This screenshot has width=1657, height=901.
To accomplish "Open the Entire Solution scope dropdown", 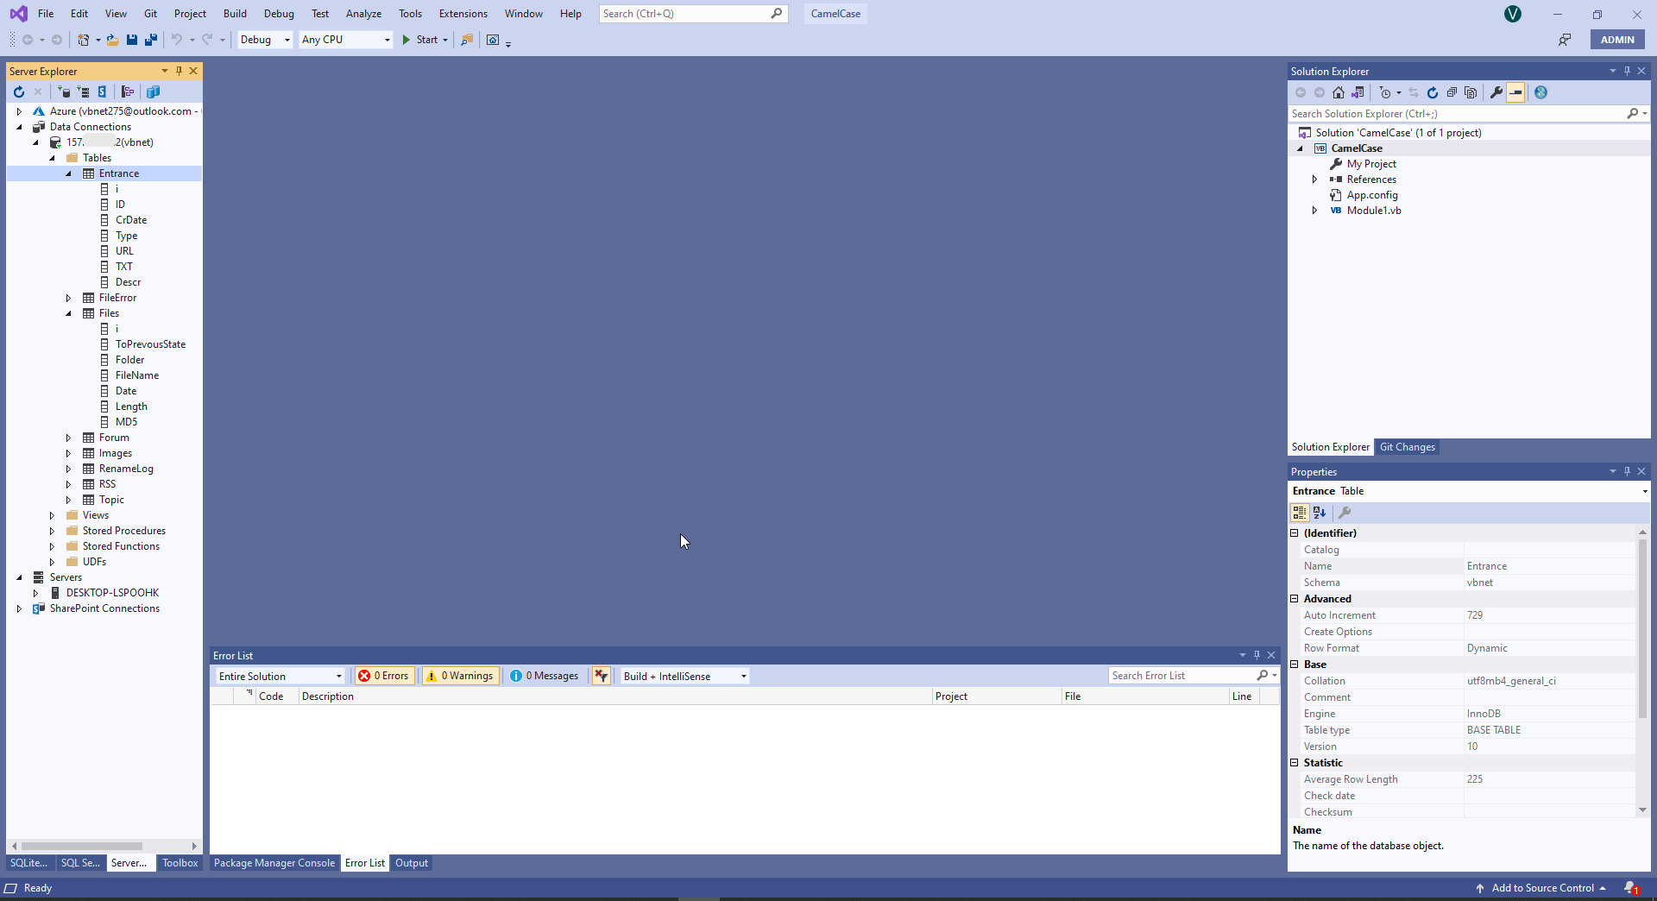I will pyautogui.click(x=280, y=676).
